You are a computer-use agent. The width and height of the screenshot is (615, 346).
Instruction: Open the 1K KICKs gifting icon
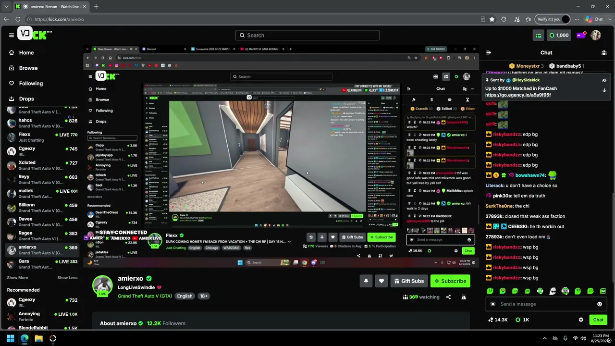click(522, 320)
